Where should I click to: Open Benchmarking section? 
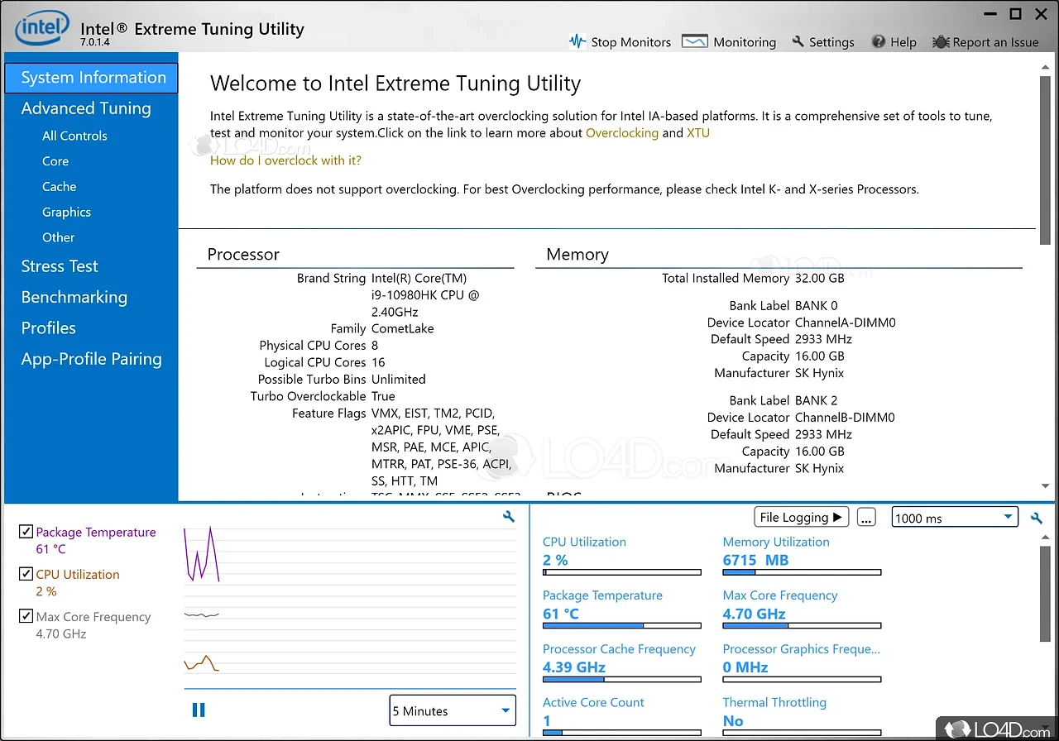74,297
